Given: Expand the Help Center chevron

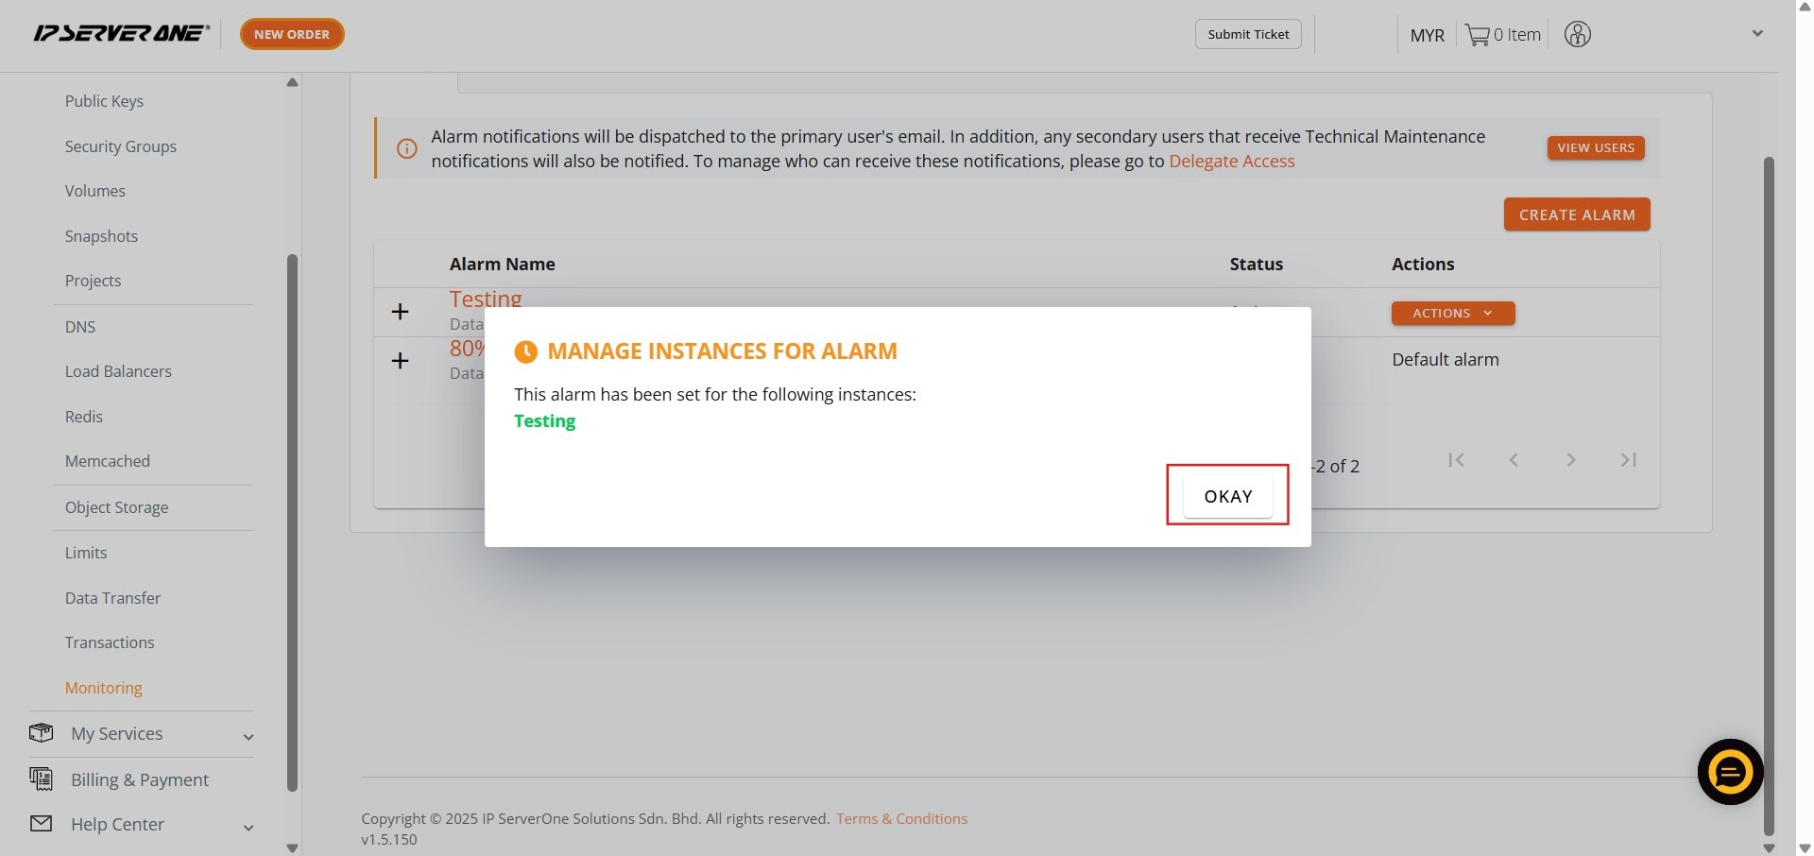Looking at the screenshot, I should point(248,828).
